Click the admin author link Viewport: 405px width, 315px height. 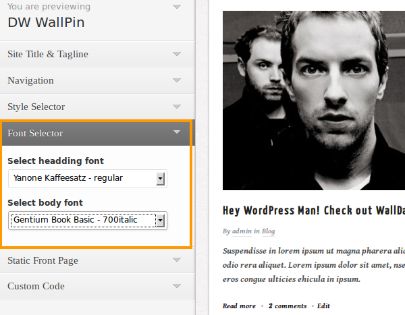click(x=242, y=231)
